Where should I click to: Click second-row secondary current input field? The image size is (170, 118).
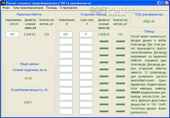pos(86,41)
